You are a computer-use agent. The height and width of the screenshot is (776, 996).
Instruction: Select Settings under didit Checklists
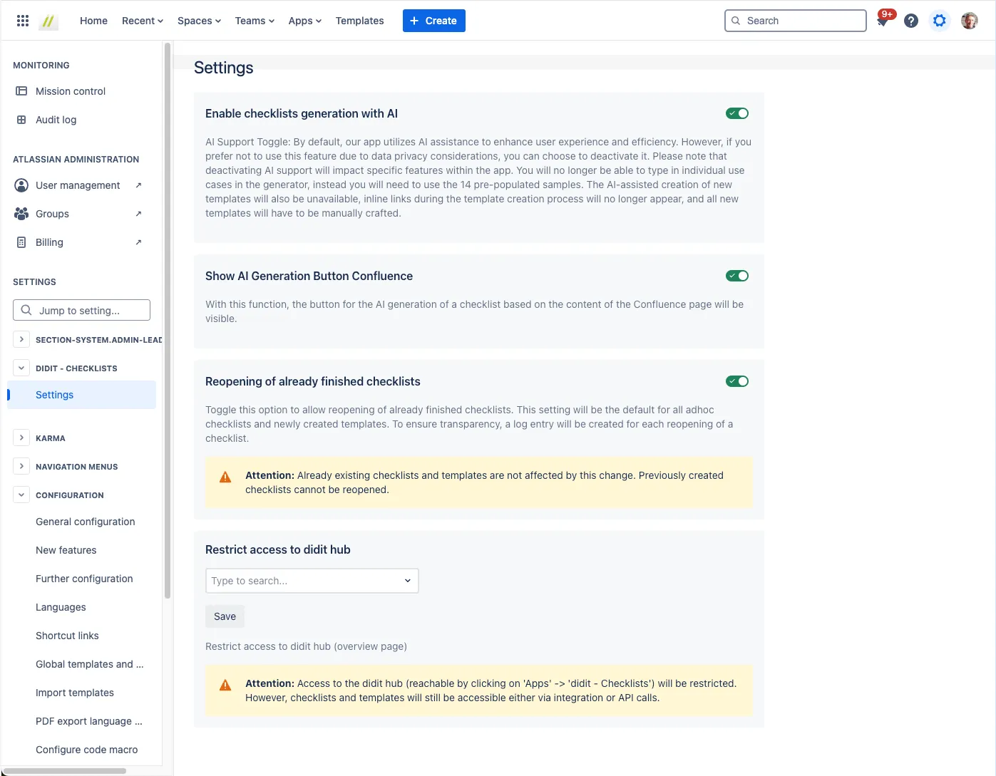tap(81, 395)
